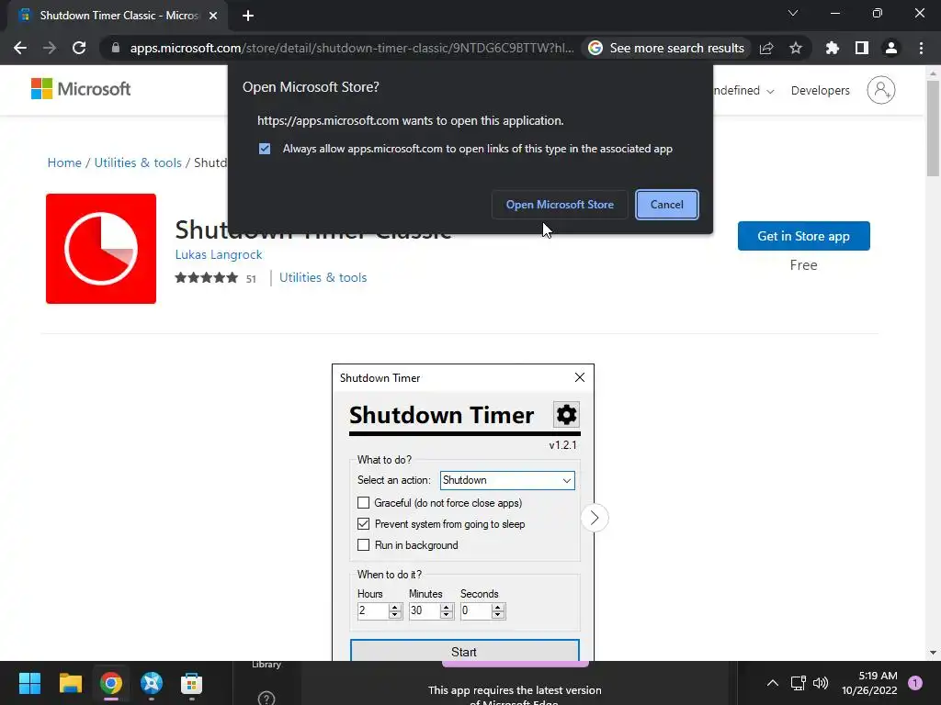Adjust the Seconds spinner arrows

tap(497, 610)
